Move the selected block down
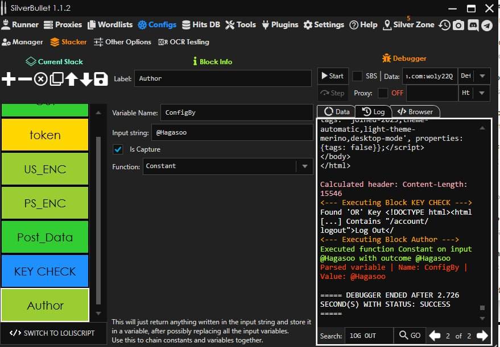Screen dimensions: 500x347 click(x=86, y=79)
